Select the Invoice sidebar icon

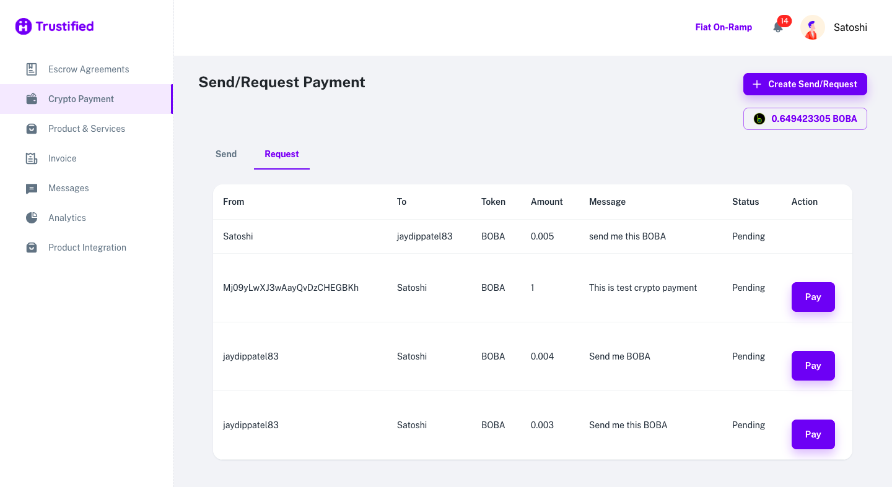tap(32, 158)
